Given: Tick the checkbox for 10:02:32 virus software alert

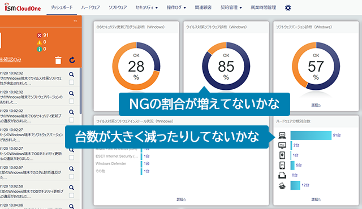Looking at the screenshot, I should (72, 82).
